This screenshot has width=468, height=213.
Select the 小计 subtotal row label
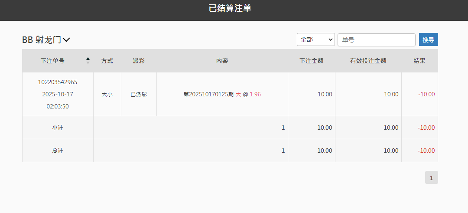coord(58,128)
